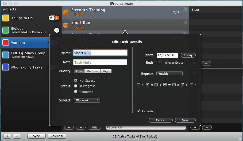This screenshot has height=141, width=243.
Task: Select the Biology subject
Action: click(x=31, y=30)
